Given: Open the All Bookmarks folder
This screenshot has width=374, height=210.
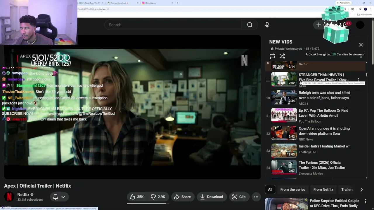Looking at the screenshot, I should 365,15.
